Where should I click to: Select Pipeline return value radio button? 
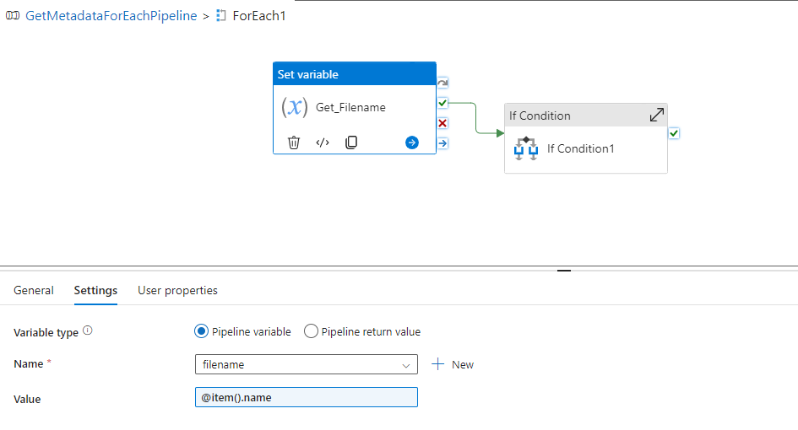pyautogui.click(x=311, y=331)
